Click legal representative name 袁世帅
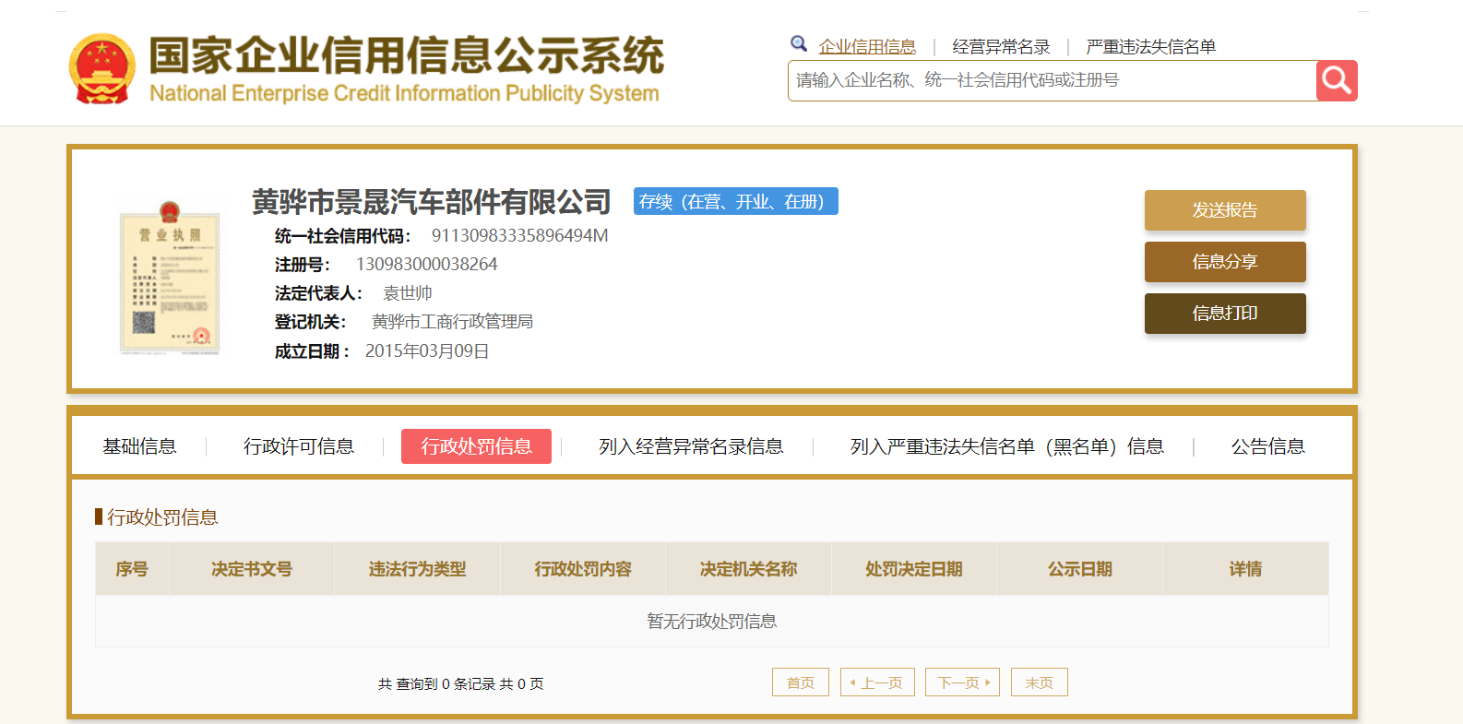This screenshot has width=1463, height=724. (x=408, y=293)
